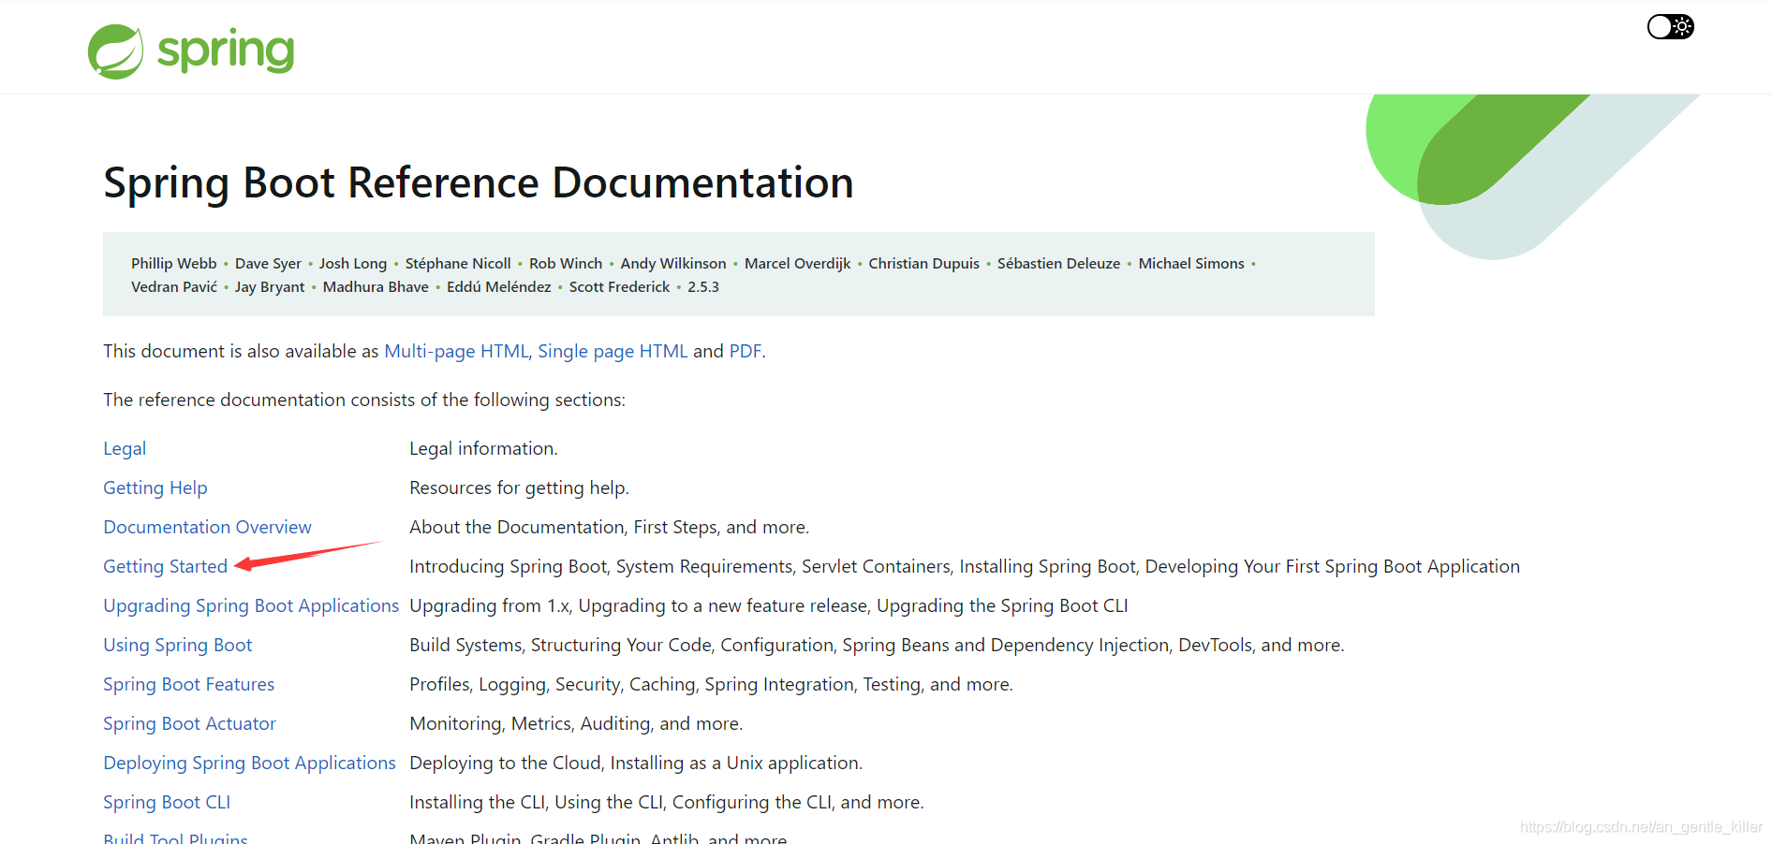Image resolution: width=1772 pixels, height=844 pixels.
Task: Click 'The reference documentation consists of' sentence
Action: tap(364, 400)
